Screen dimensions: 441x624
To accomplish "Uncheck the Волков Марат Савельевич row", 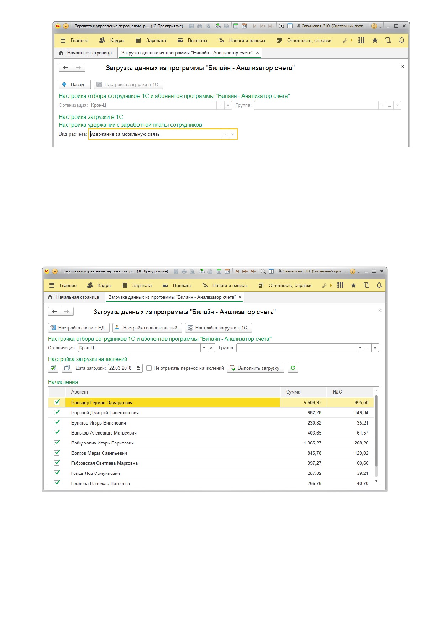I will click(57, 453).
